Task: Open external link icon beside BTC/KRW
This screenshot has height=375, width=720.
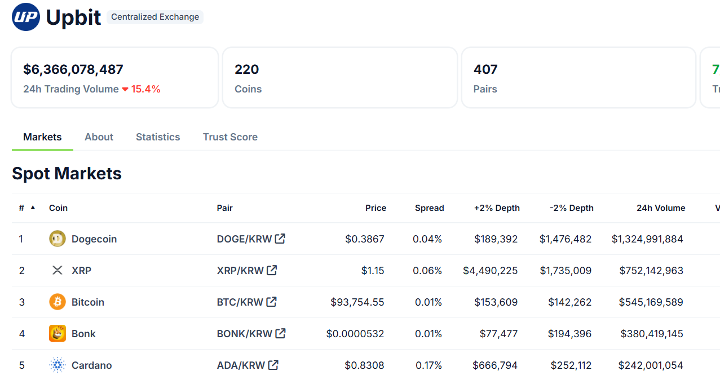Action: click(x=271, y=302)
